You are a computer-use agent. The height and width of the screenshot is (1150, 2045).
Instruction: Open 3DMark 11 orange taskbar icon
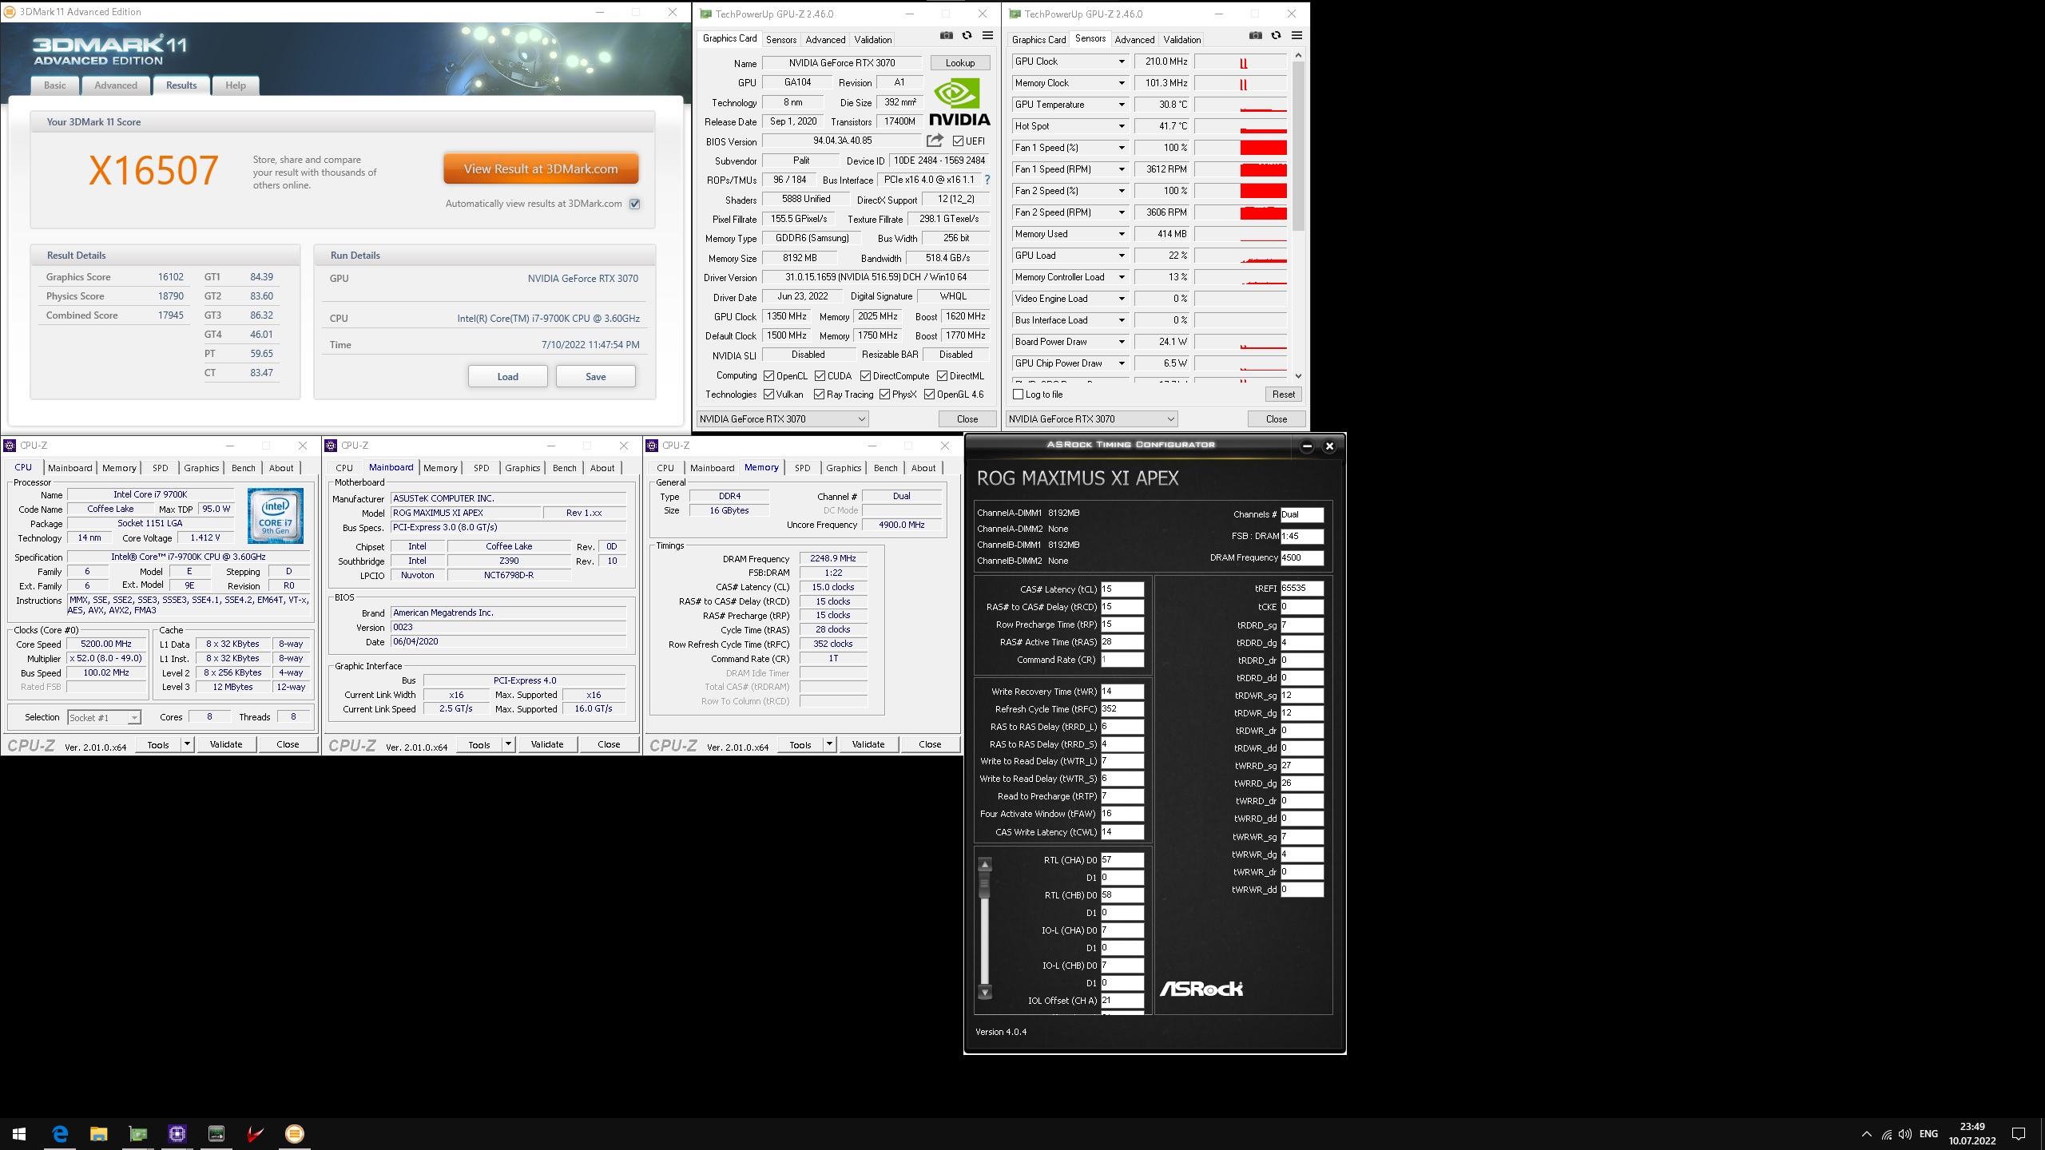(295, 1134)
